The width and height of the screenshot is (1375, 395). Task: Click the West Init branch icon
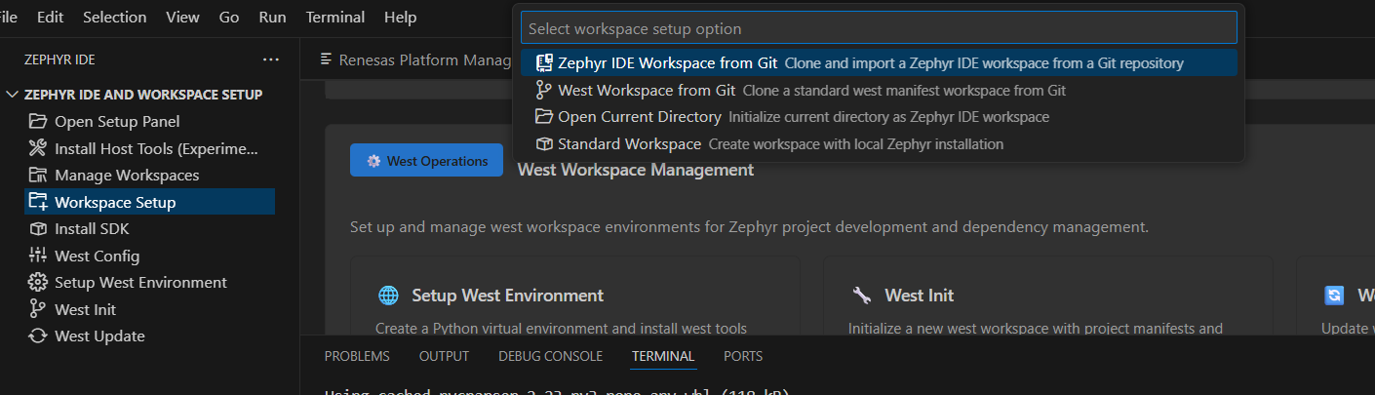(38, 309)
